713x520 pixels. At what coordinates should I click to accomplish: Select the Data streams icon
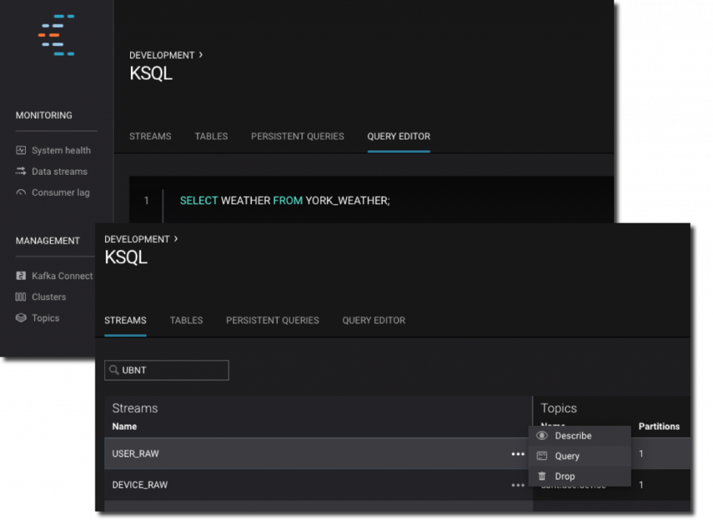(22, 171)
